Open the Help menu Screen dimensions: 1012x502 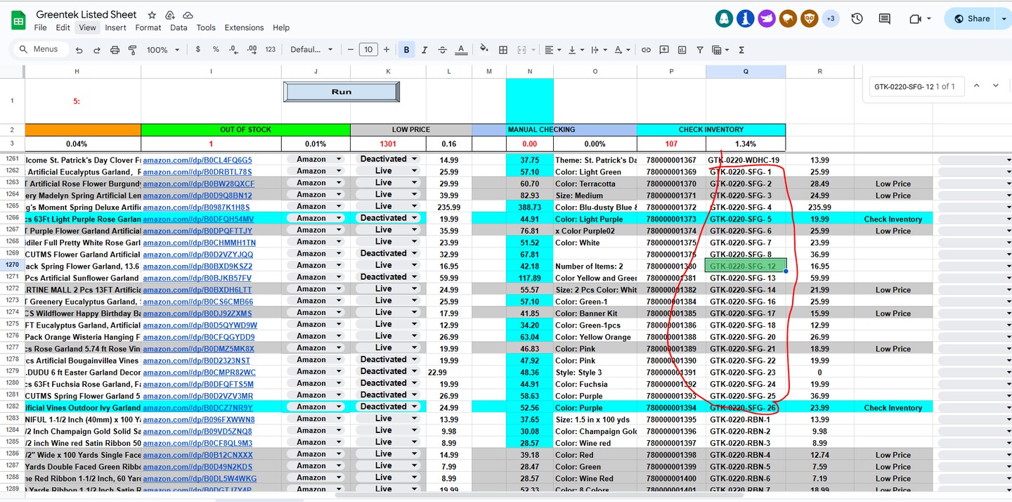(281, 27)
